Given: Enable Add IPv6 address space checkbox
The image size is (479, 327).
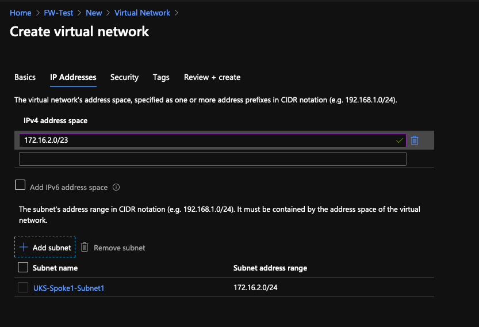Looking at the screenshot, I should (20, 185).
